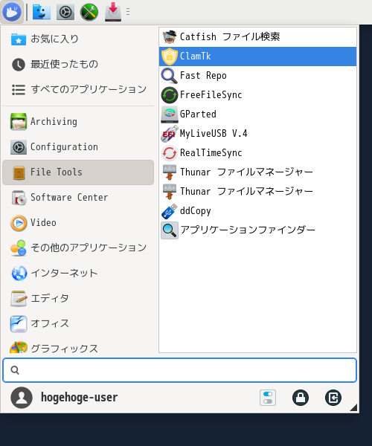
Task: Launch Fast Repo
Action: 257,76
